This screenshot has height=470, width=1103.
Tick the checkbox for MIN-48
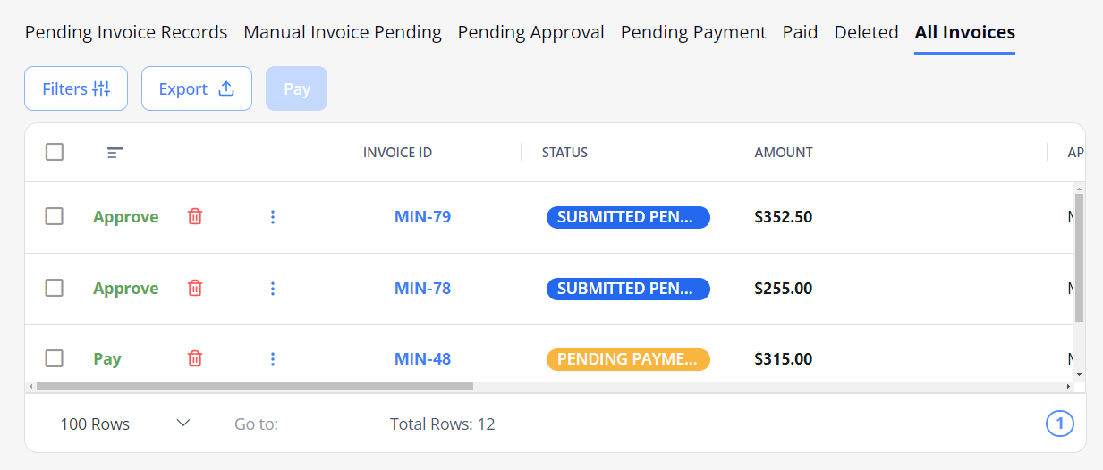(55, 358)
